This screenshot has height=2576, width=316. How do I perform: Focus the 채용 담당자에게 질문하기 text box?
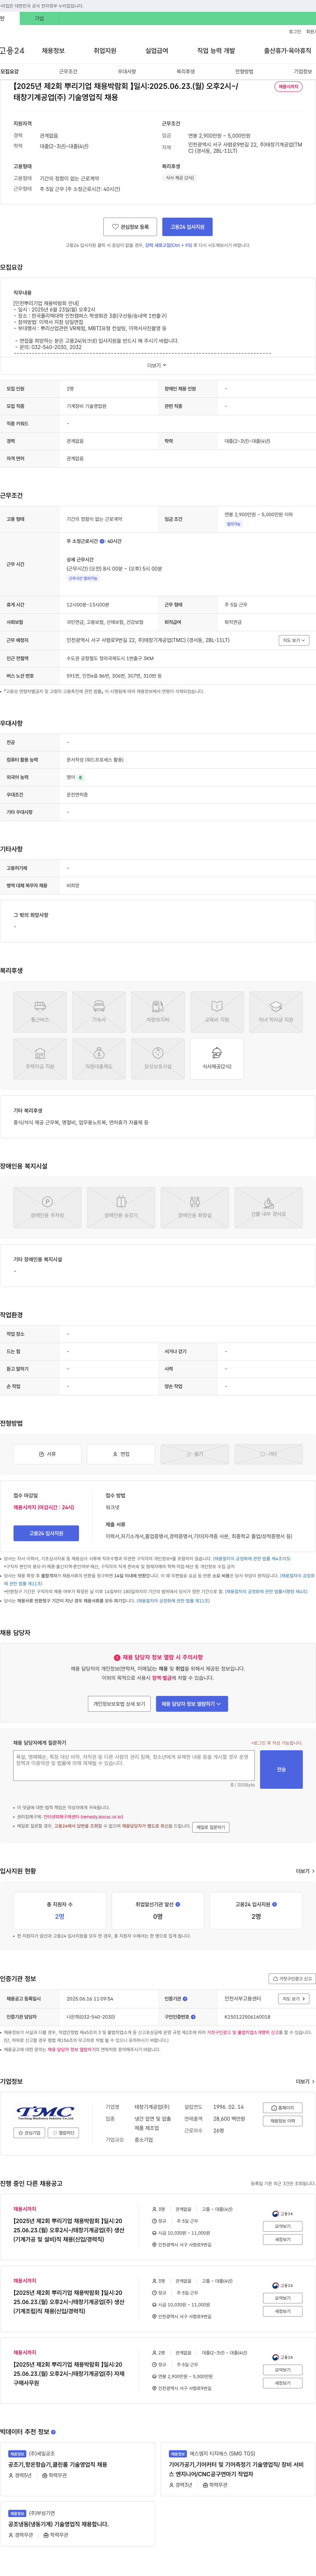pos(134,1765)
